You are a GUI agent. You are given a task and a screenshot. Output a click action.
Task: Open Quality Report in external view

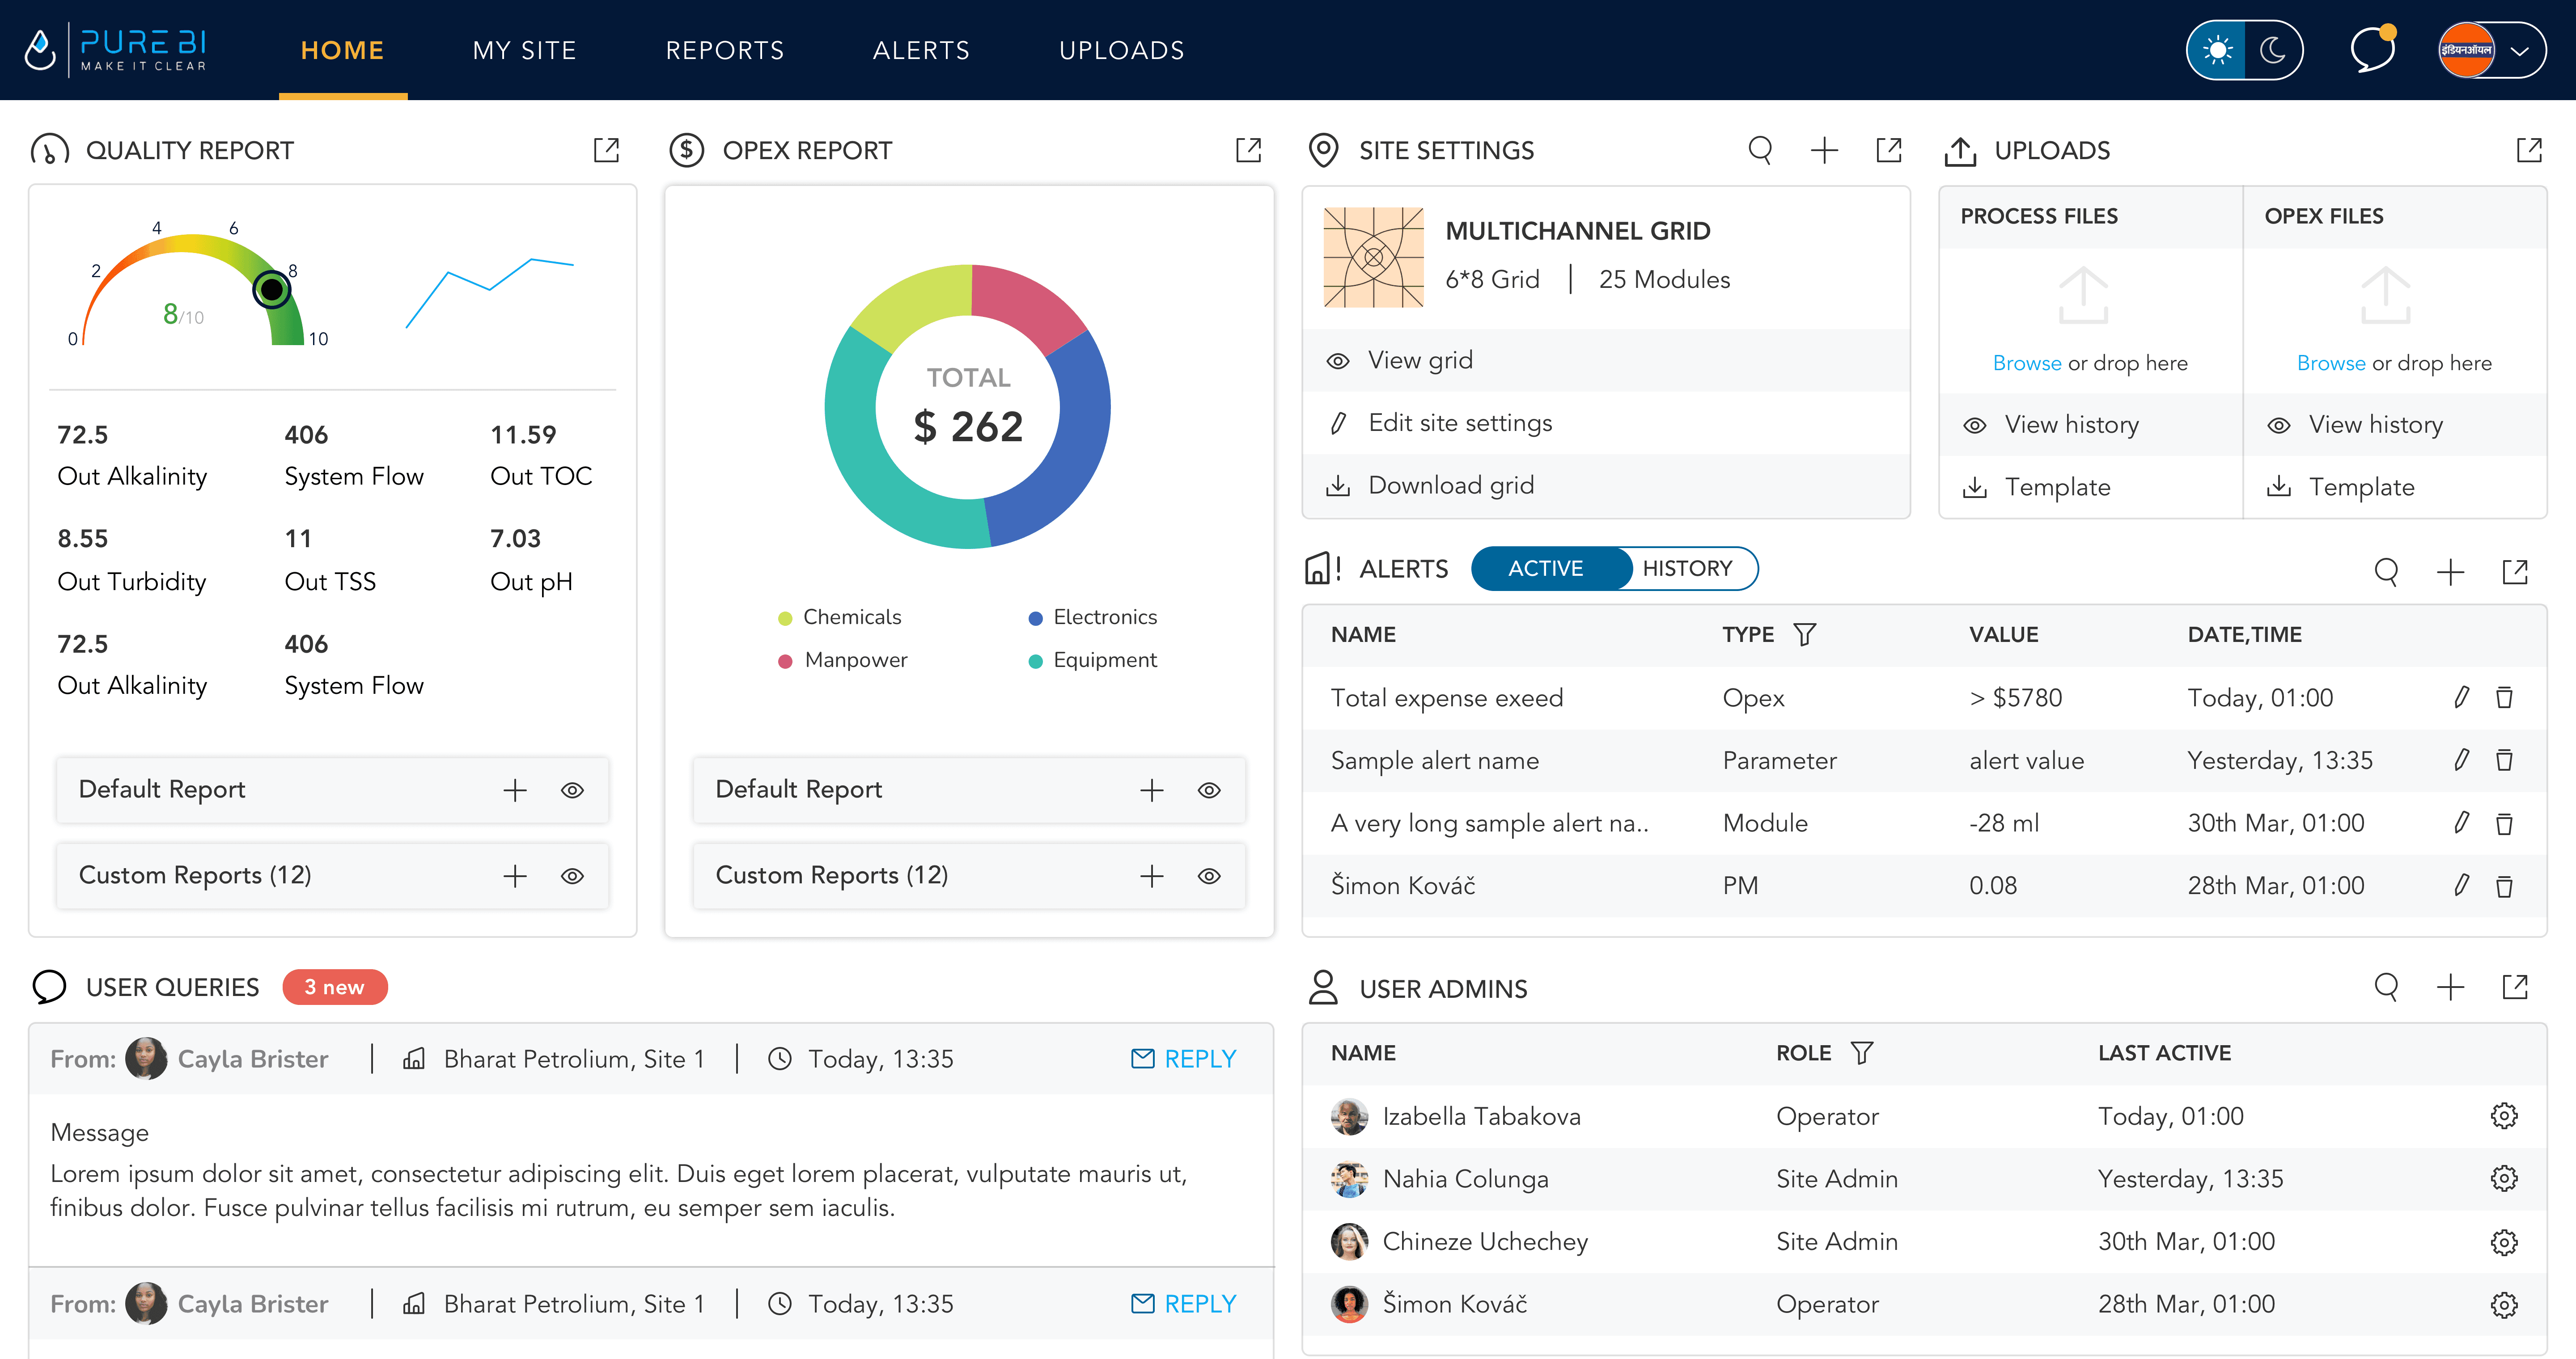[x=606, y=150]
